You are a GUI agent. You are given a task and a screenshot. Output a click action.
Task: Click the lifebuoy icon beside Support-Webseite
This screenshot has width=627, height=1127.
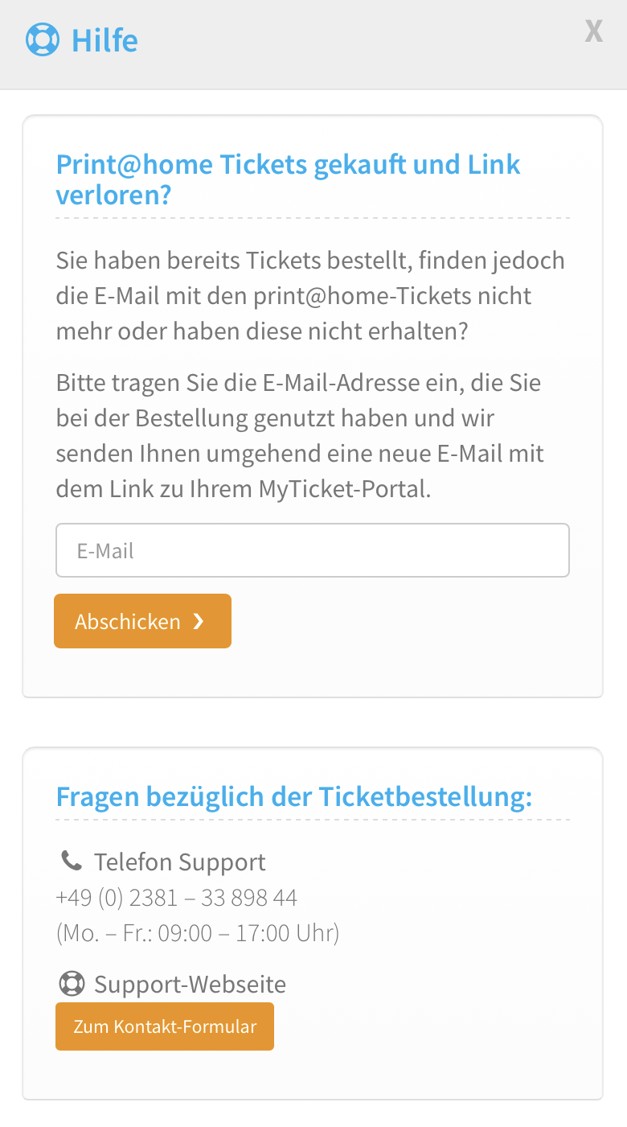pos(72,984)
